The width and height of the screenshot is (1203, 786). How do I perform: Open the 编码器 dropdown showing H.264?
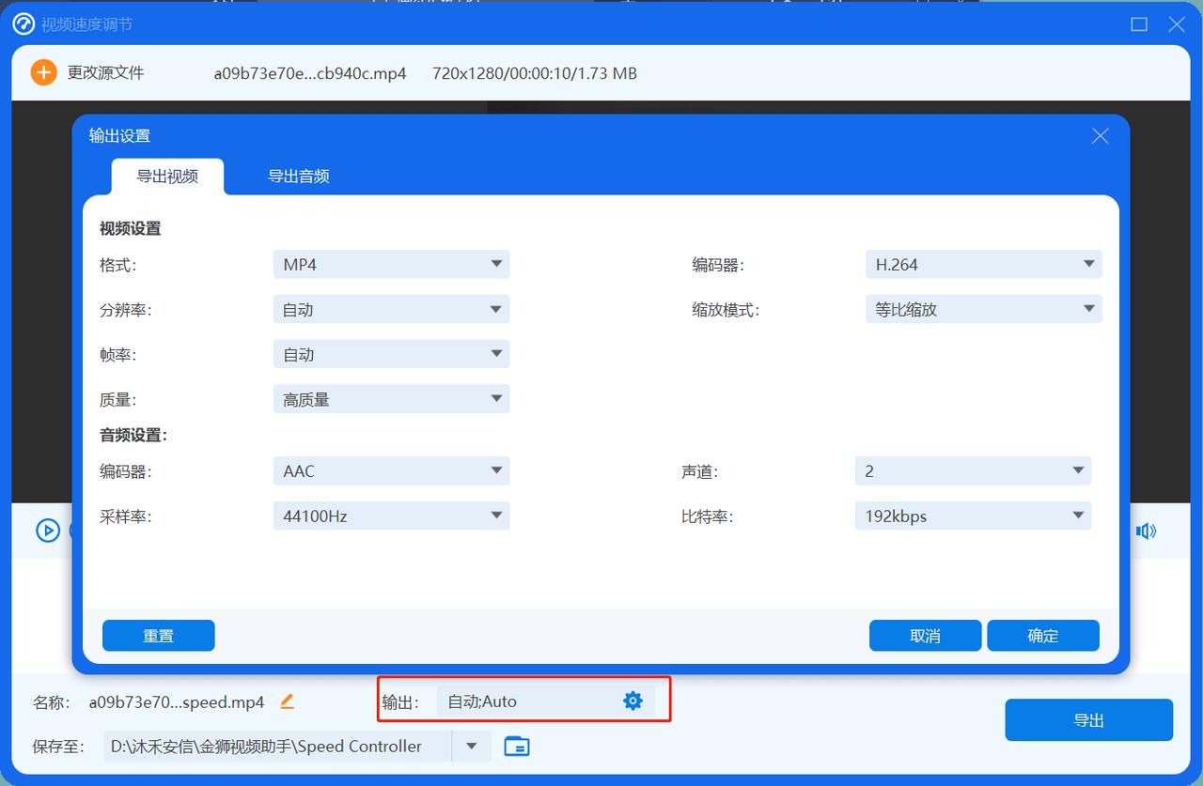[983, 264]
